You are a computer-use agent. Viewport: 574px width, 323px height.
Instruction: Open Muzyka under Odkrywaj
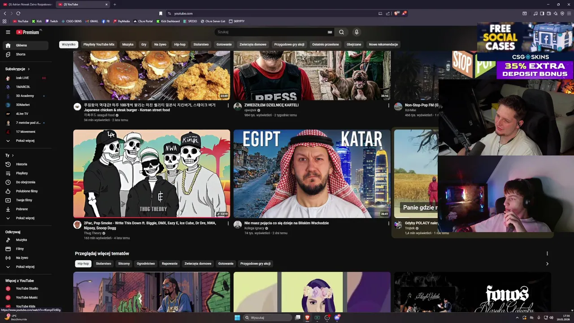pos(25,240)
